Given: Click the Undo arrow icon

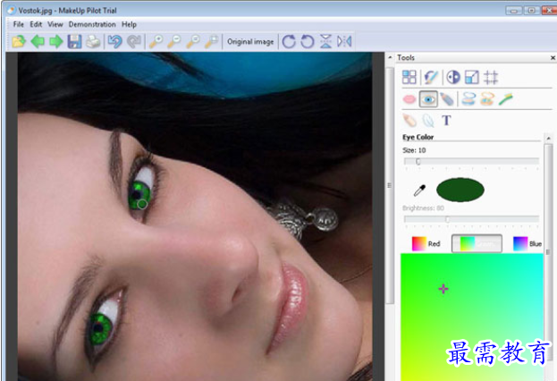Looking at the screenshot, I should pos(114,41).
